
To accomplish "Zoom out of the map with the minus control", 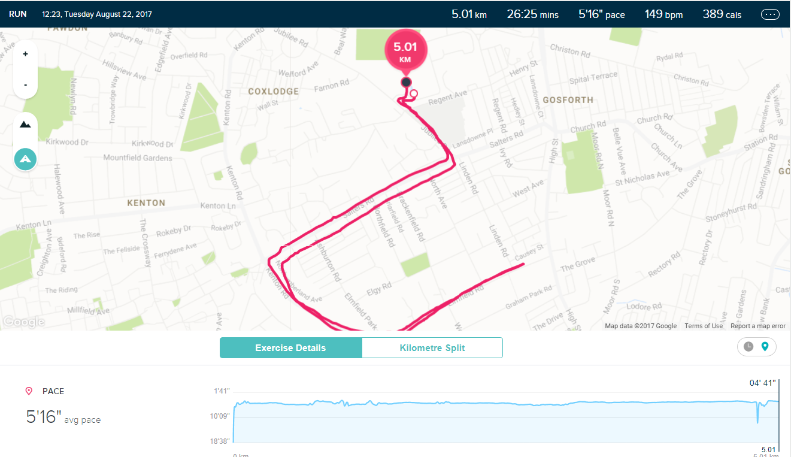I will [x=25, y=84].
